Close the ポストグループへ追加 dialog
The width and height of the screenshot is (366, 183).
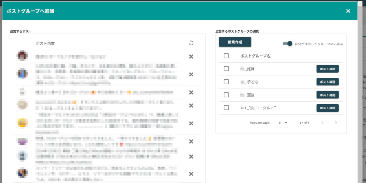point(348,11)
